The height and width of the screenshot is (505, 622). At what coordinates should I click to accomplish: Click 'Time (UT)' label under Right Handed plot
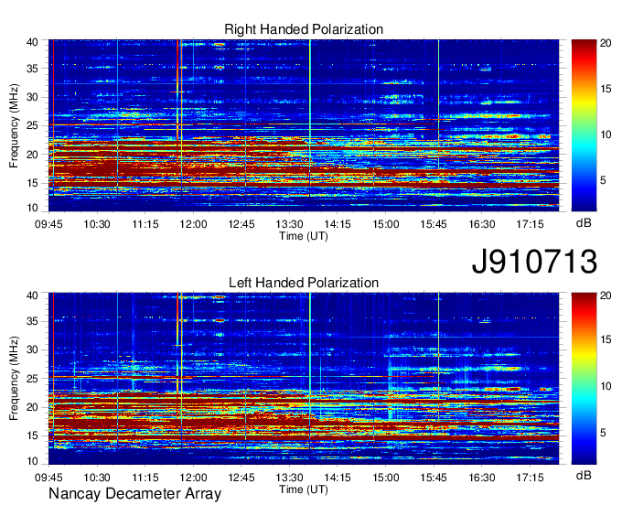pos(304,236)
